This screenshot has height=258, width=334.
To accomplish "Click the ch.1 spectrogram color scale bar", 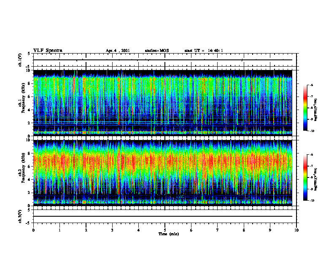I will click(x=305, y=108).
